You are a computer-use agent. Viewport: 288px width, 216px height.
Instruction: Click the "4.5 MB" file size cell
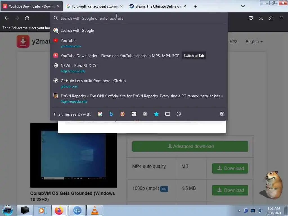click(x=189, y=188)
